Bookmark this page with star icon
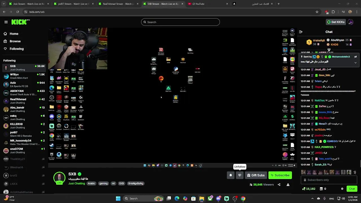Screen dimensions: 361x203 click(317, 12)
